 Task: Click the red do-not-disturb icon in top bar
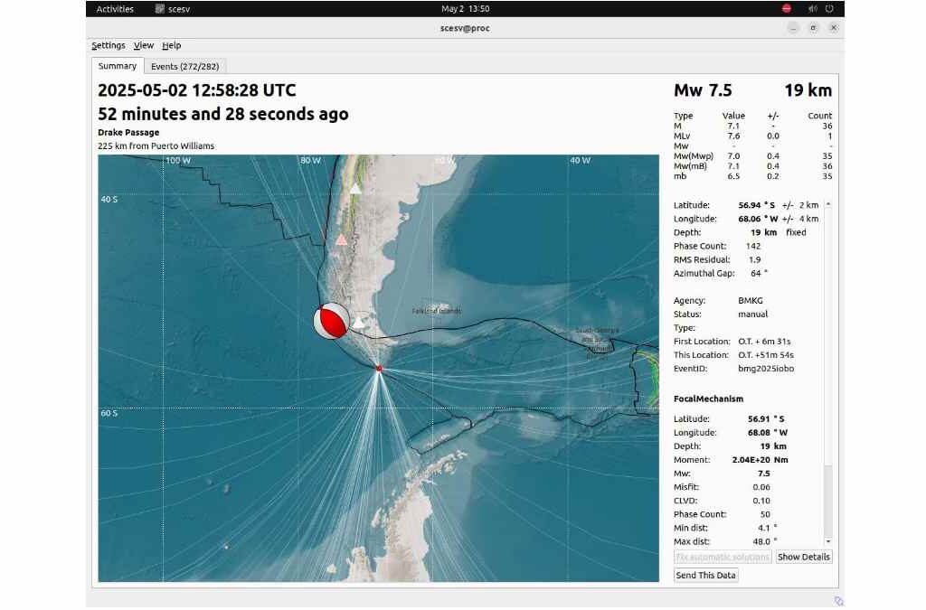click(787, 9)
